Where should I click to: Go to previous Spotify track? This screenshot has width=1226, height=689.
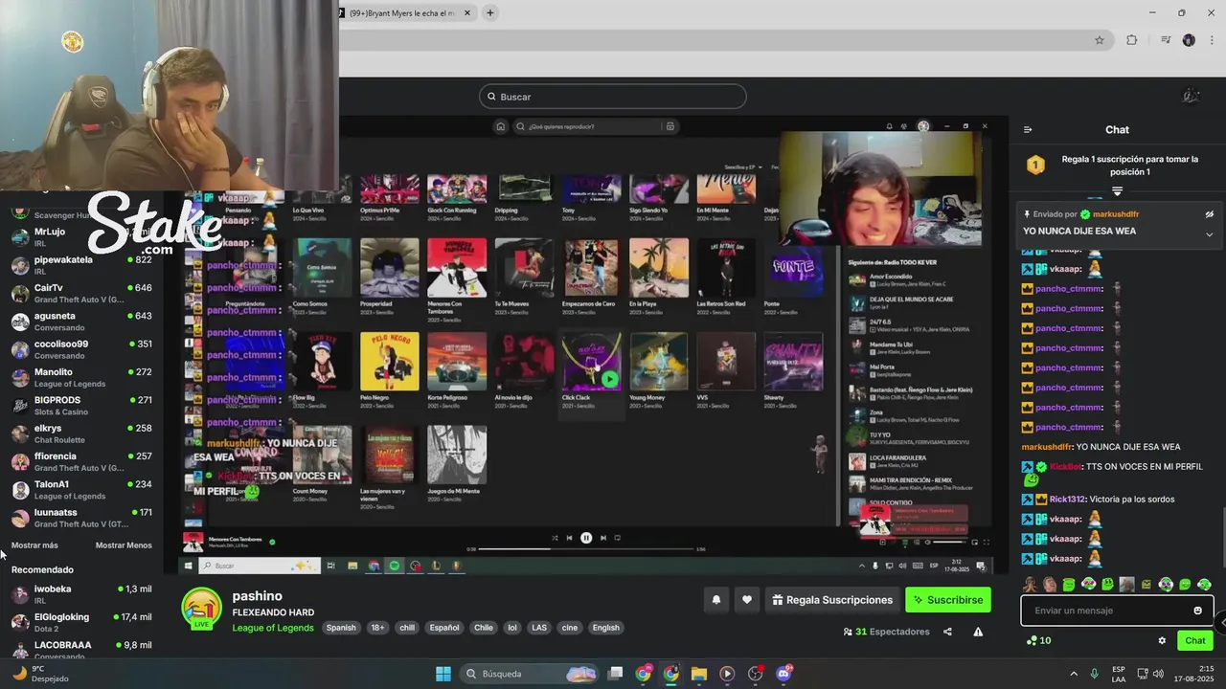(x=570, y=538)
